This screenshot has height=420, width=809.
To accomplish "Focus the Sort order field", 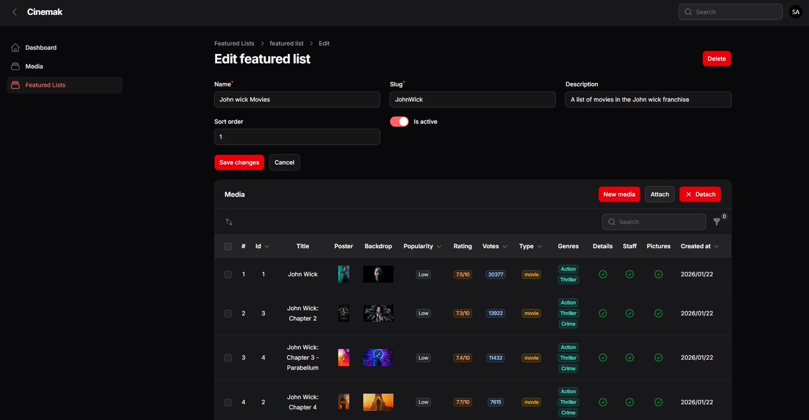I will pos(297,137).
